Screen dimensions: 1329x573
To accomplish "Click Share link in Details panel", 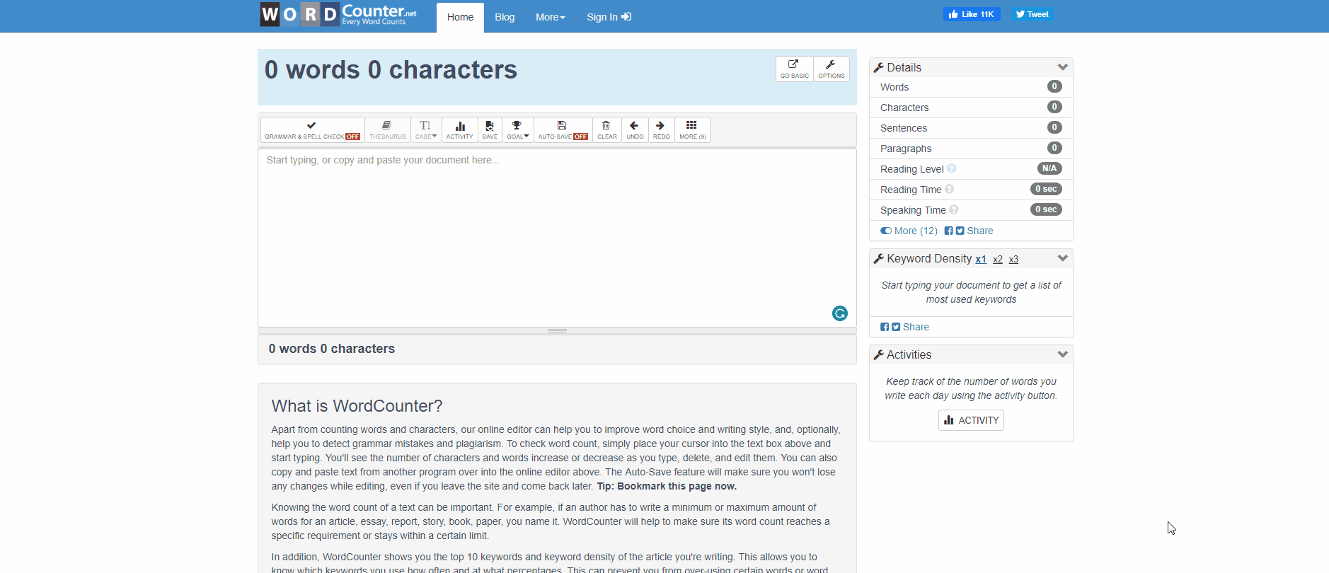I will [x=980, y=231].
